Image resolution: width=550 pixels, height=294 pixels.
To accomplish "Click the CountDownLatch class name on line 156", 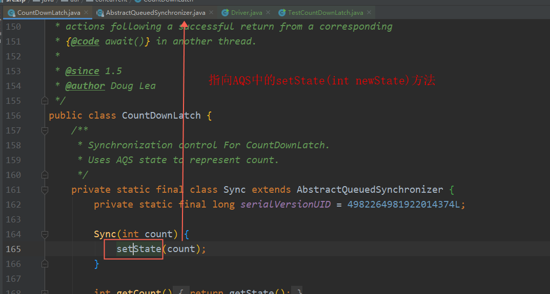I will coord(161,116).
